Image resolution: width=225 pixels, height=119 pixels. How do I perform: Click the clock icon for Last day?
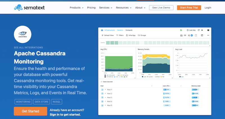(188, 30)
